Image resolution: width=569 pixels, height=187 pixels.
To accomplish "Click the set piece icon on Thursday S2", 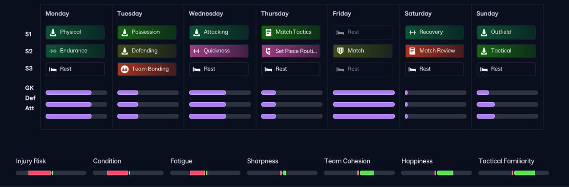I will click(268, 51).
